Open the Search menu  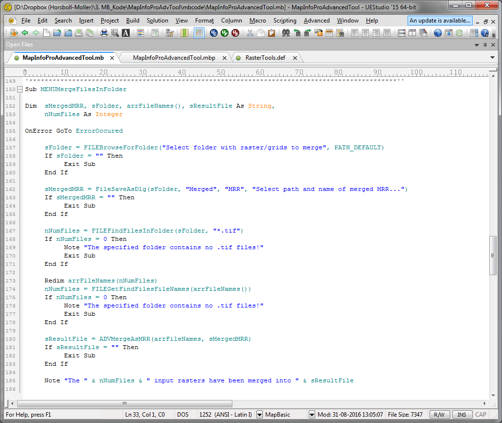click(x=63, y=21)
